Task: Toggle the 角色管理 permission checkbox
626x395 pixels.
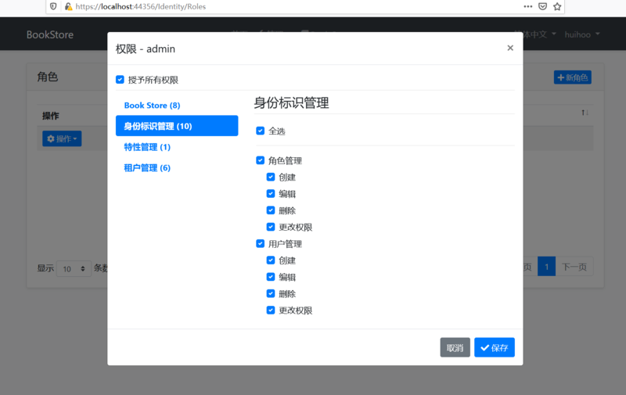Action: pos(261,160)
